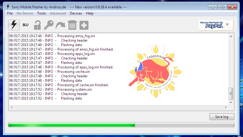Click the line 'Processing of amss_fsg.sin finished.'
The height and width of the screenshot is (137, 243).
pos(61,49)
